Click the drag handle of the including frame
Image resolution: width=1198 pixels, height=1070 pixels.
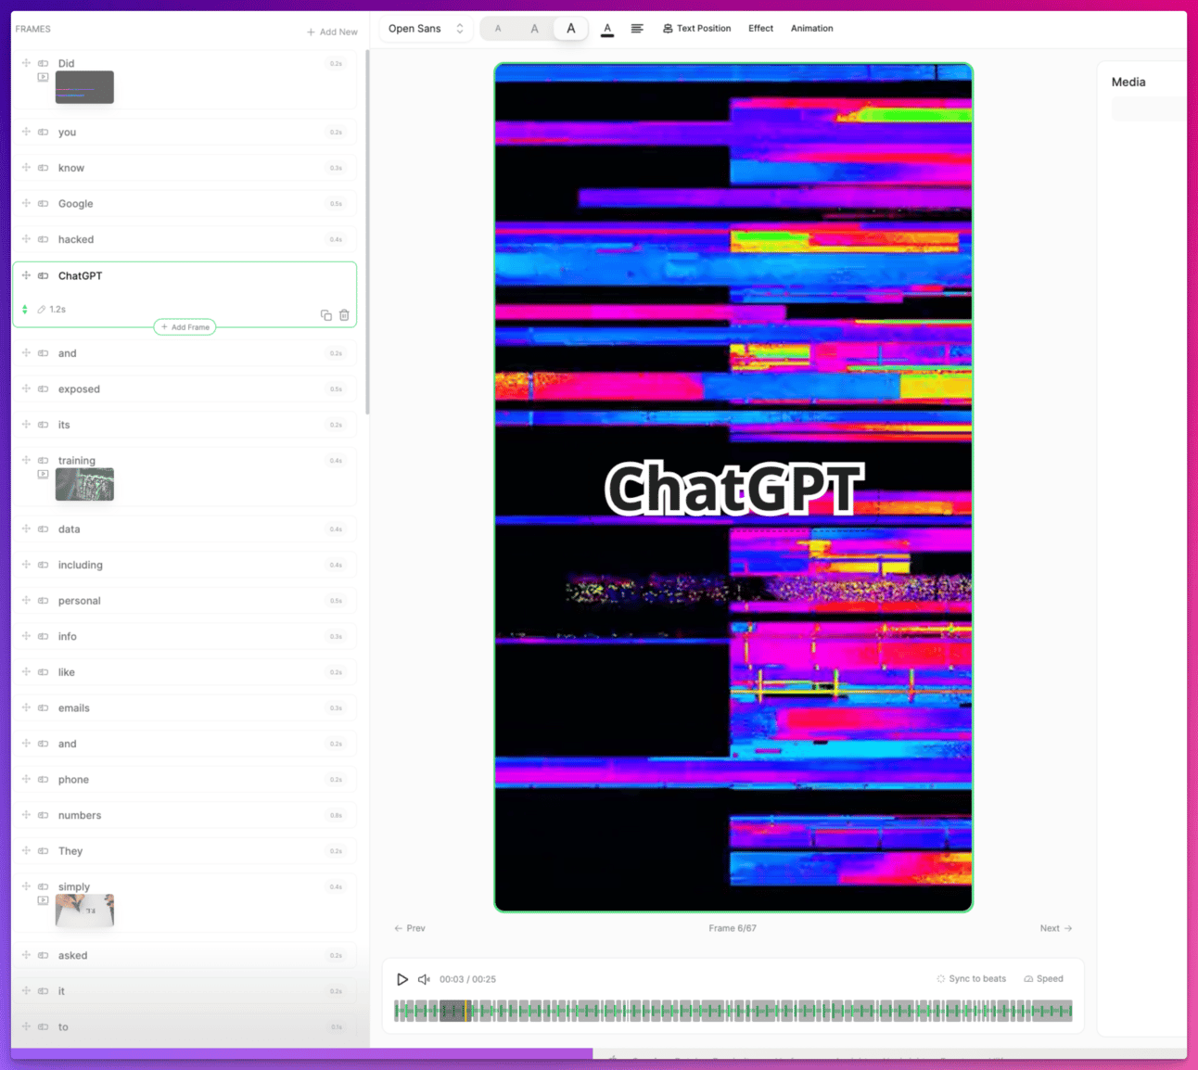(x=26, y=565)
